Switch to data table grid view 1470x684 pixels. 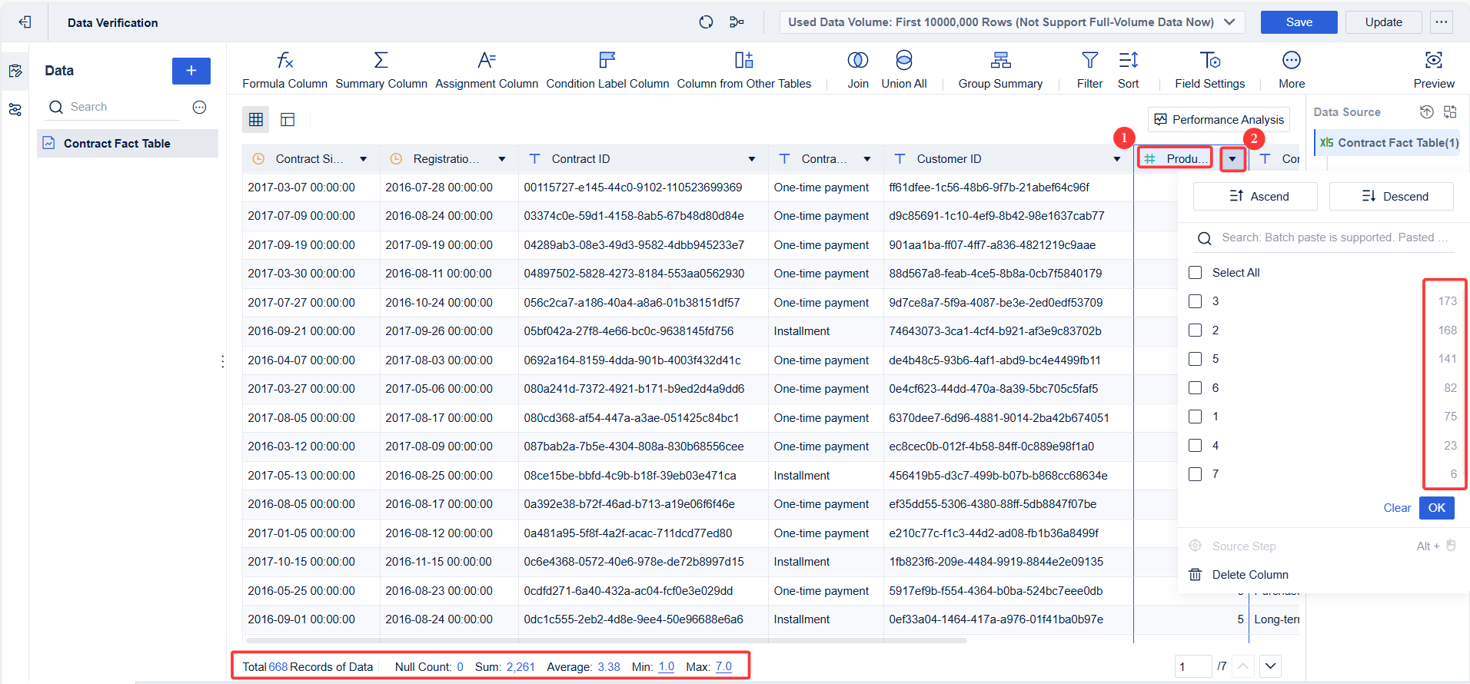click(256, 119)
